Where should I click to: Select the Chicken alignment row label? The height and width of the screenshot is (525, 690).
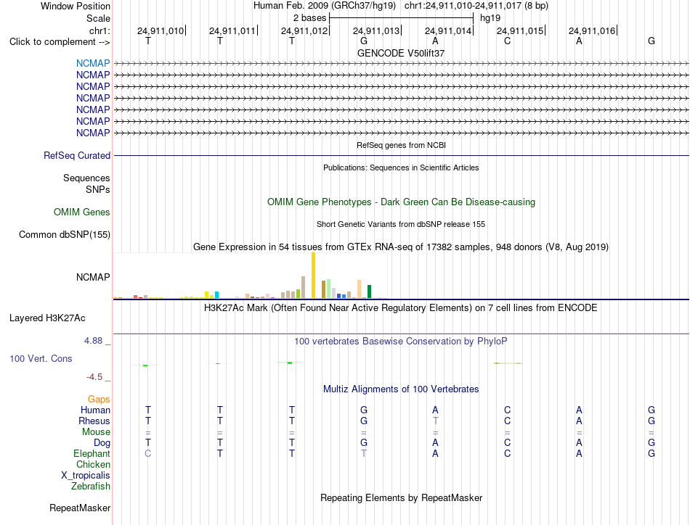(93, 464)
